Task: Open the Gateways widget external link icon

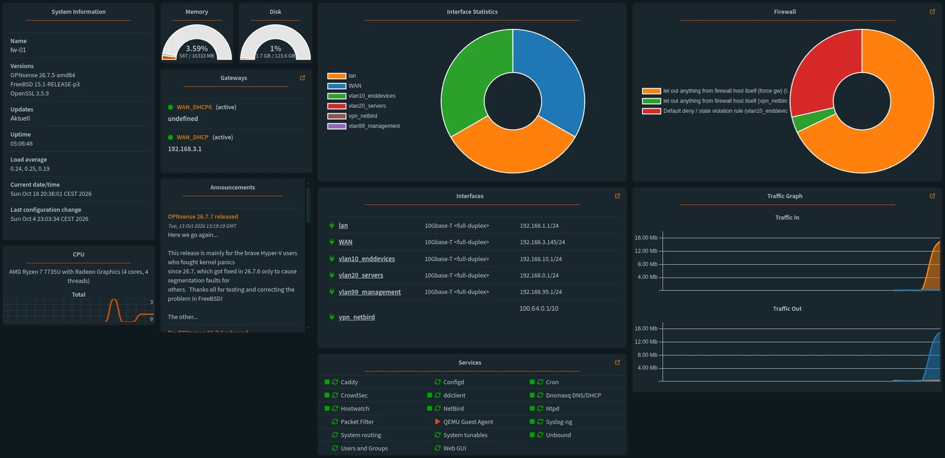Action: coord(302,78)
